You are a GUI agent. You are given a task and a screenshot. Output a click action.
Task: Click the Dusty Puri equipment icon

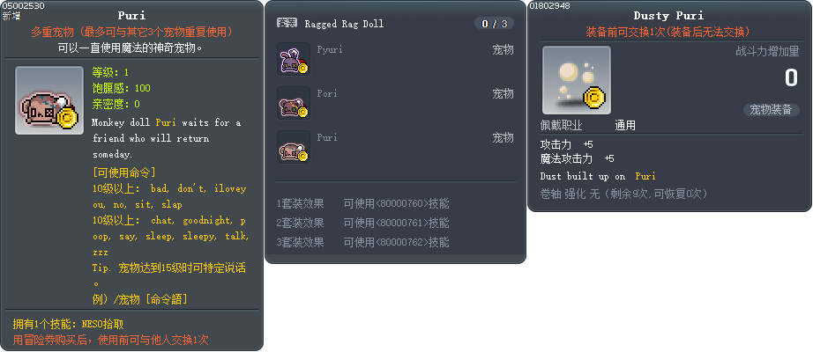point(576,80)
